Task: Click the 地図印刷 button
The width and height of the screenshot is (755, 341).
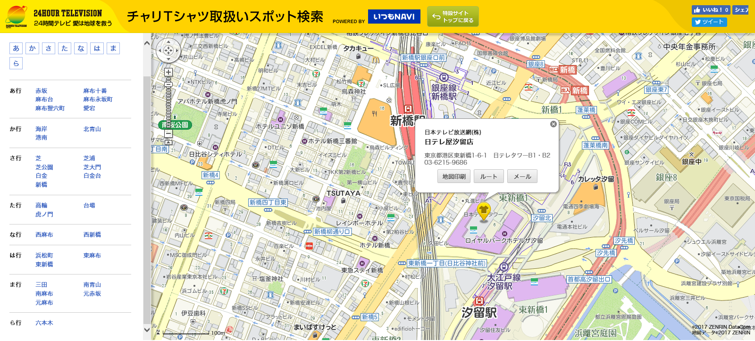Action: tap(454, 176)
